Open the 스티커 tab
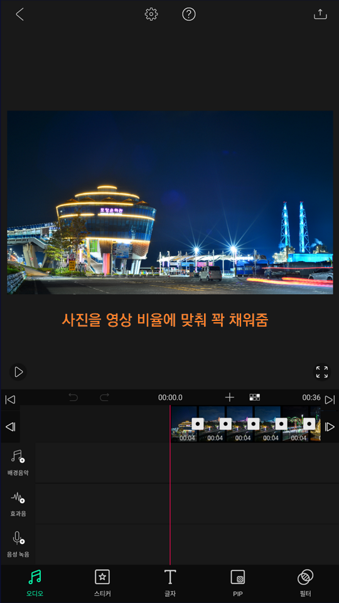Screen dimensions: 339x603 point(102,583)
